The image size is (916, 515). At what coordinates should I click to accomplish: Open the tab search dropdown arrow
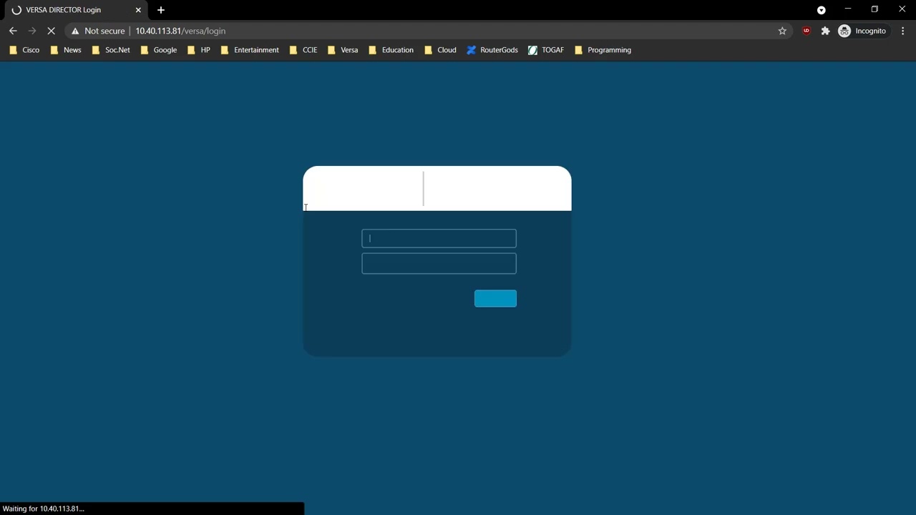click(x=822, y=10)
